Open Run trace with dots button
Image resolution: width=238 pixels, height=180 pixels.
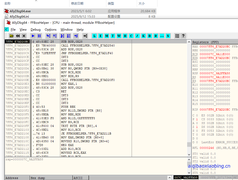click(x=162, y=36)
